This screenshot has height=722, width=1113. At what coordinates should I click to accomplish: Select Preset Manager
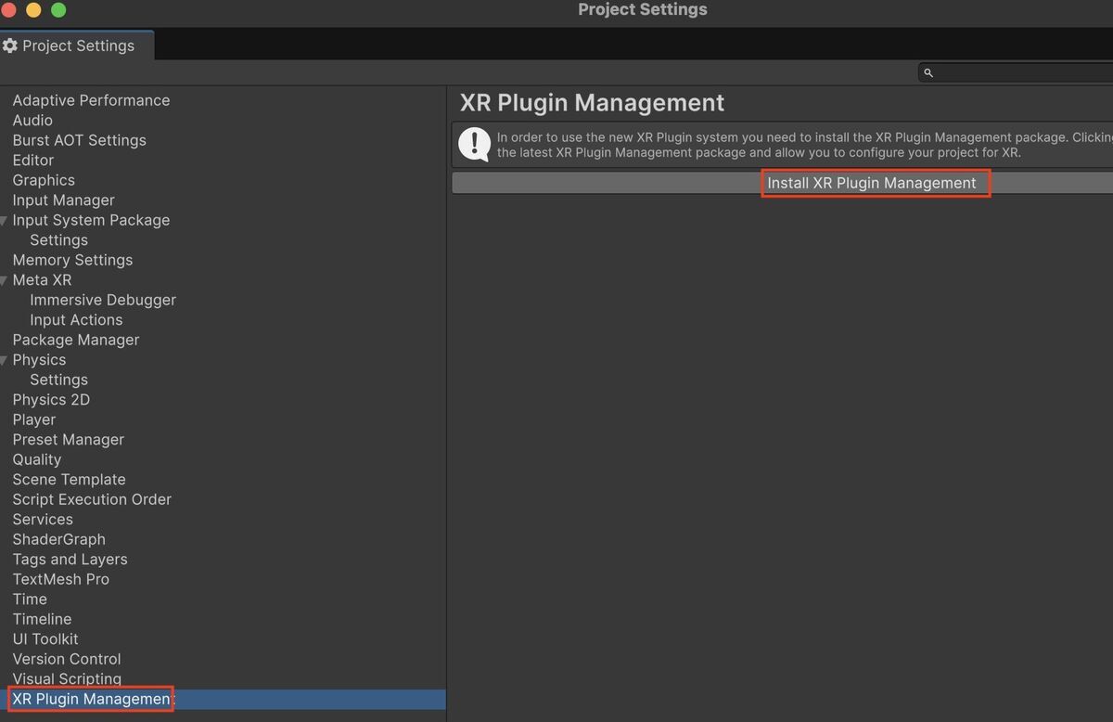68,440
